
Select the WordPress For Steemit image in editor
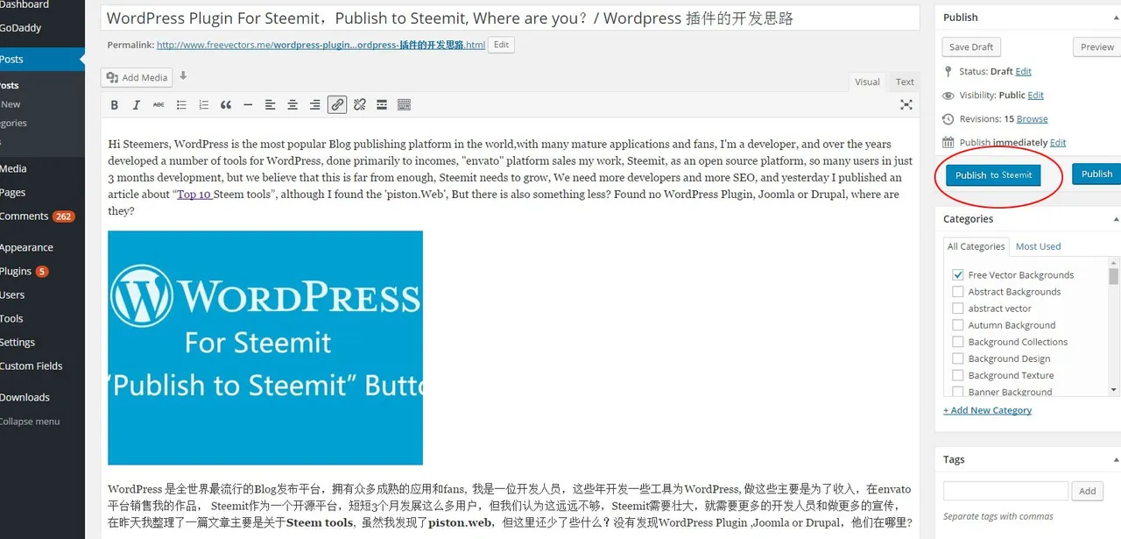[265, 348]
